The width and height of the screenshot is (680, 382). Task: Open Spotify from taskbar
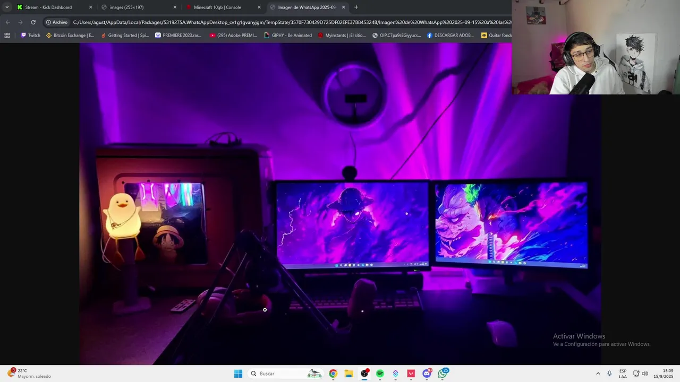tap(380, 374)
